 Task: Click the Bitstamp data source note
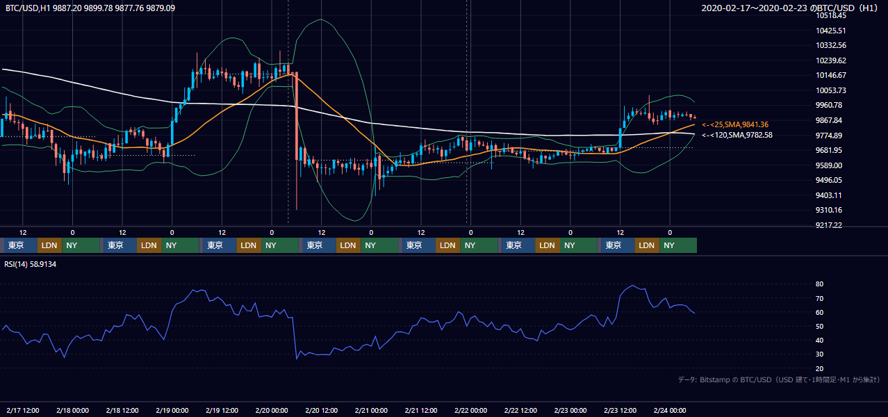pyautogui.click(x=779, y=379)
